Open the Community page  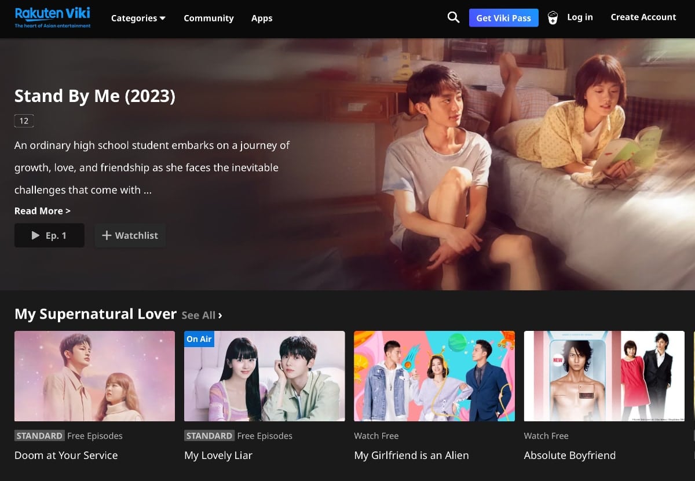[x=209, y=18]
